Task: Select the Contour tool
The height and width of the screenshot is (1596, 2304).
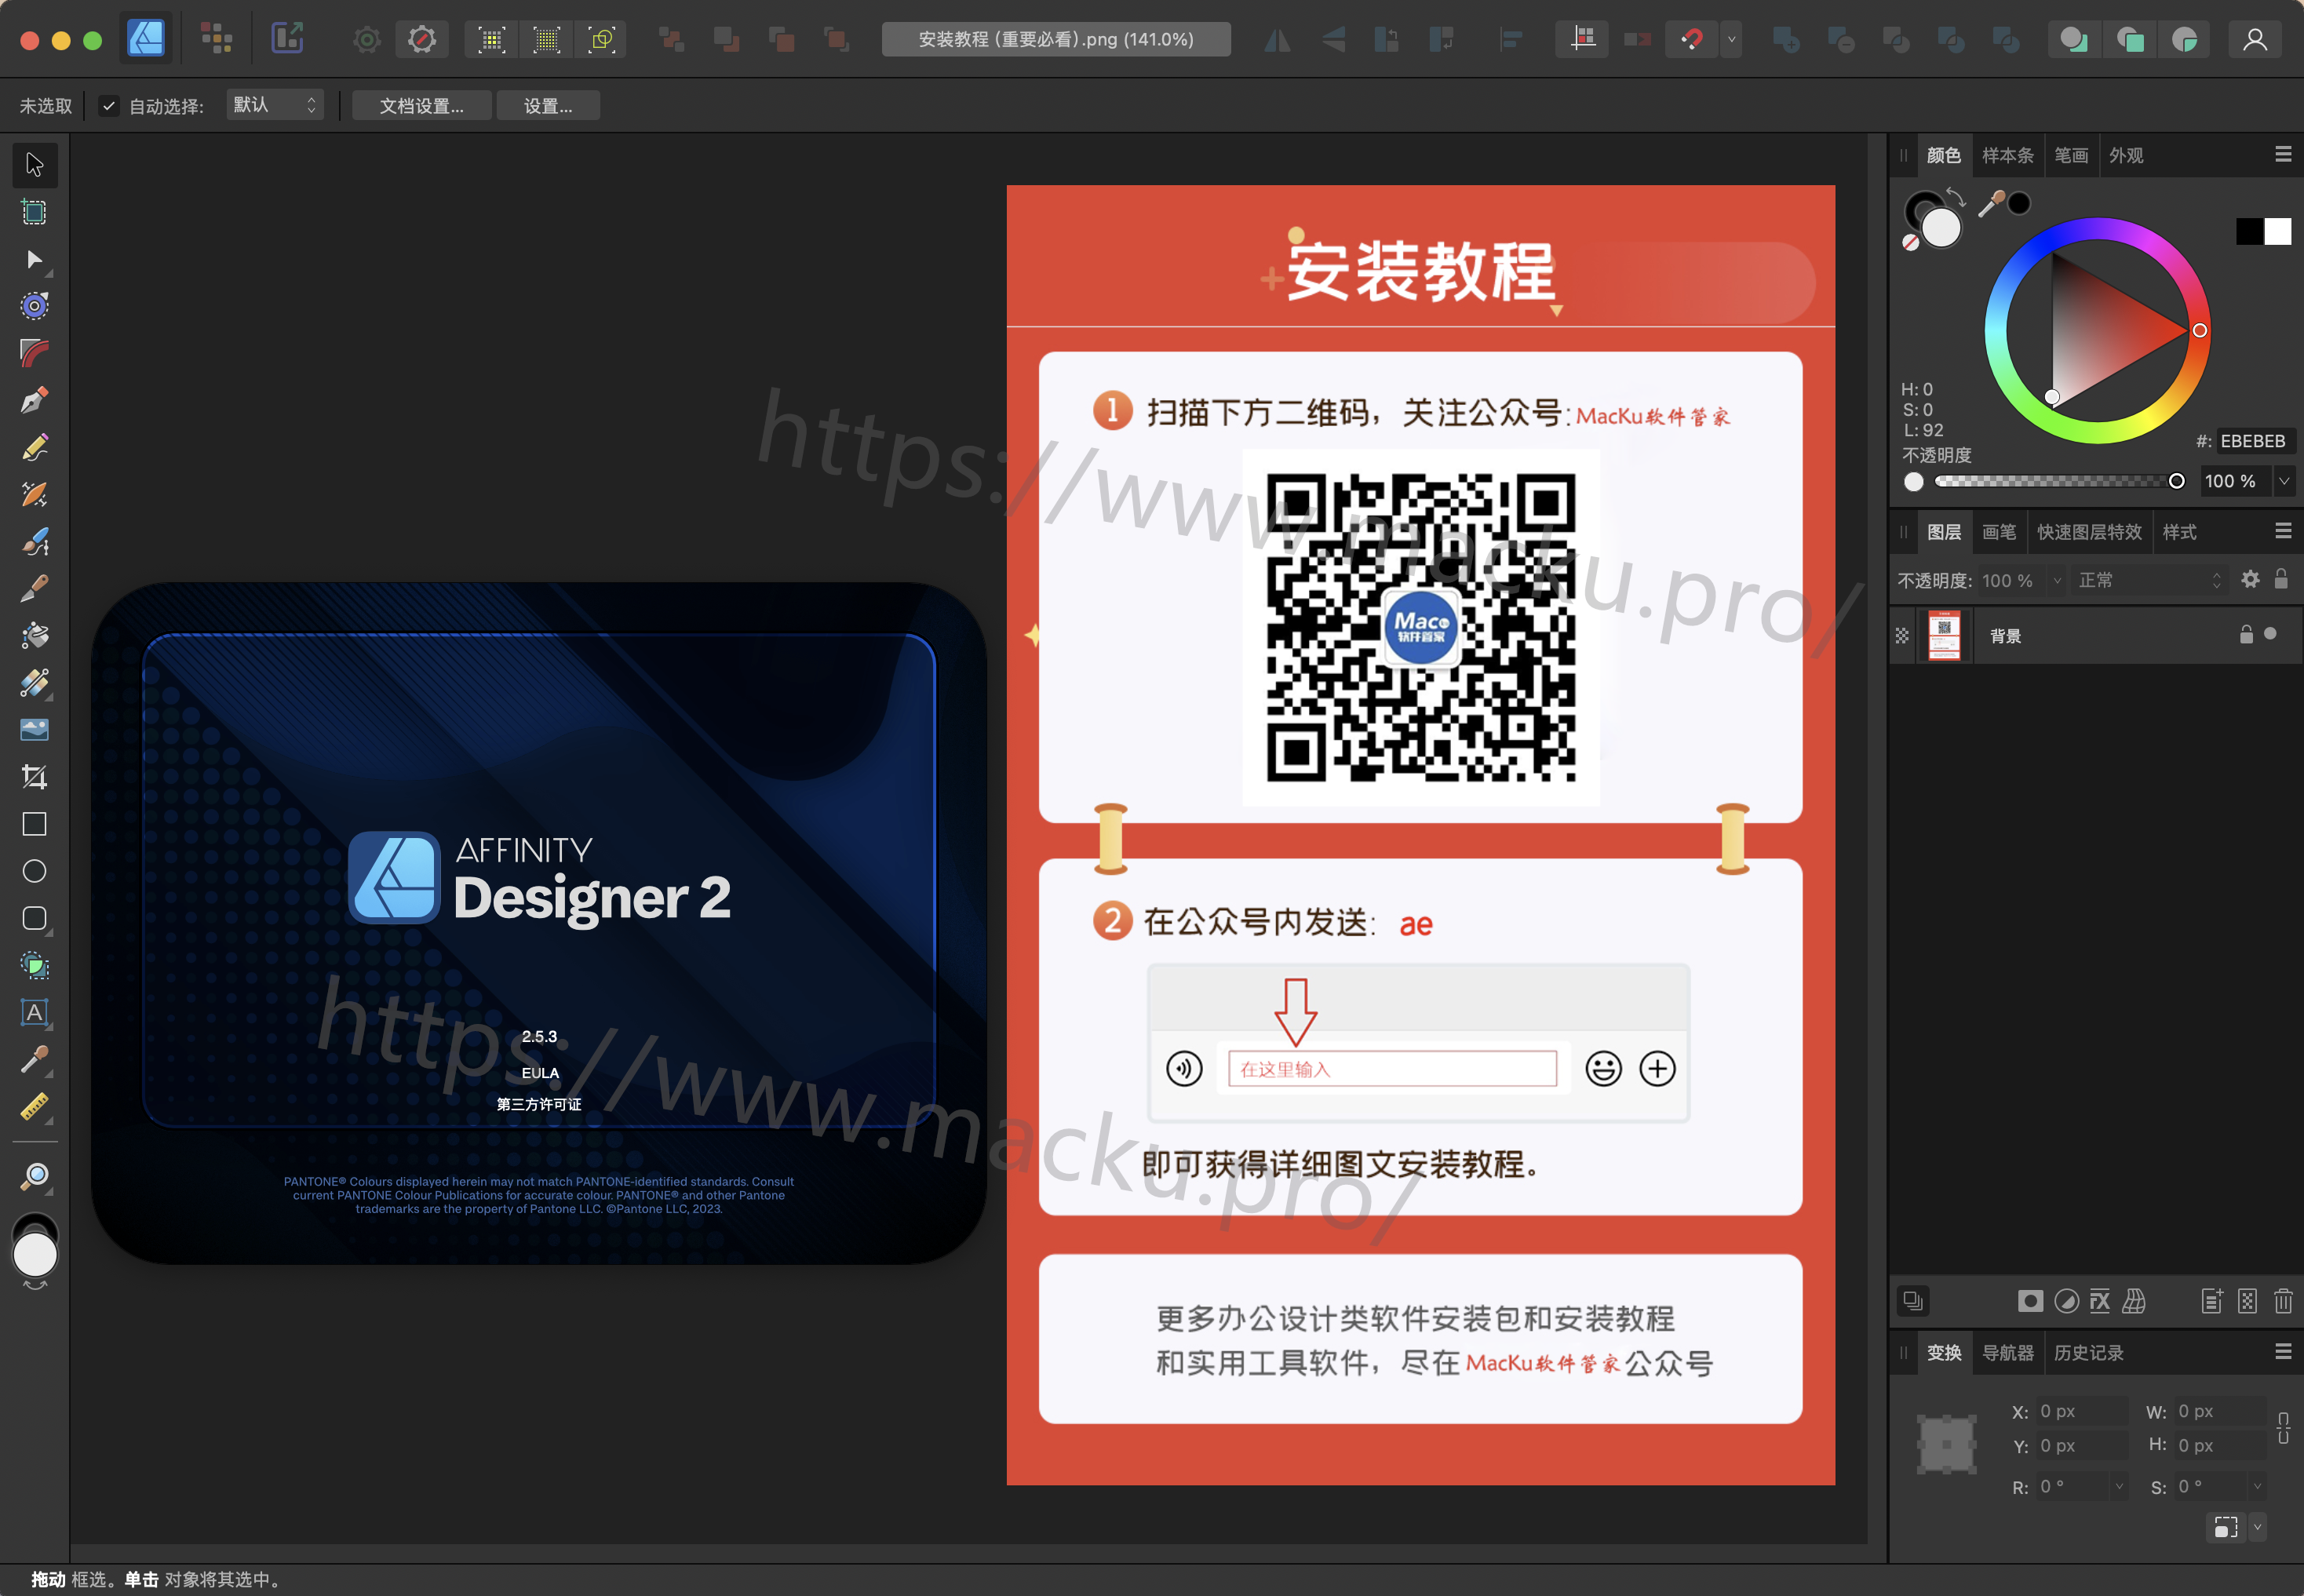Action: pyautogui.click(x=35, y=306)
